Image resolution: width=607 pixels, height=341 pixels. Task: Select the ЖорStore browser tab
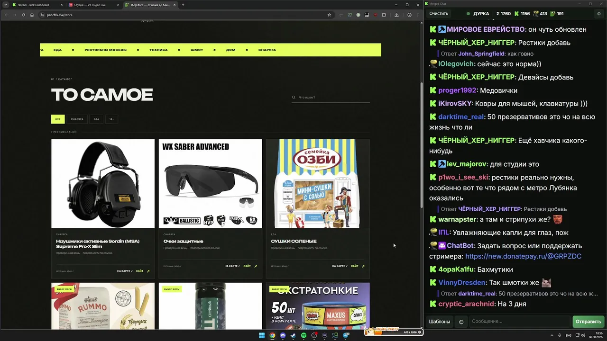point(150,5)
